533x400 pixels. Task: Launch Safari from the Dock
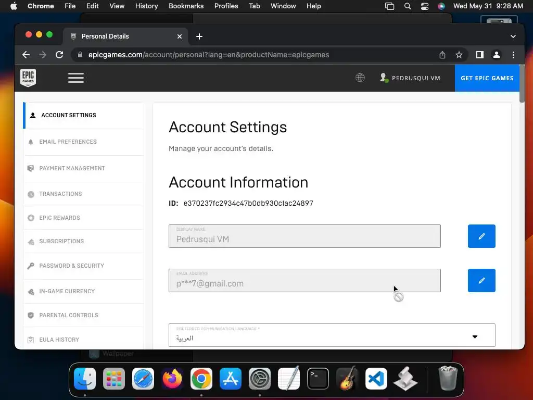click(x=143, y=378)
